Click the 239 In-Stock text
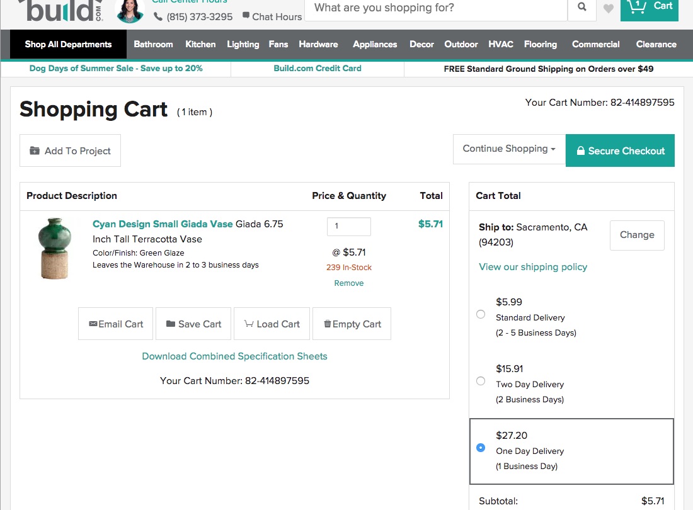The width and height of the screenshot is (693, 510). [349, 267]
